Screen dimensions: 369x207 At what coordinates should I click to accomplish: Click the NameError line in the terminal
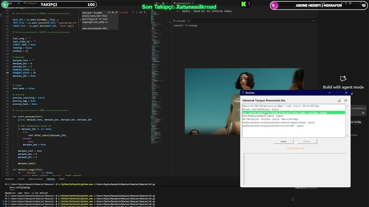pos(26,193)
